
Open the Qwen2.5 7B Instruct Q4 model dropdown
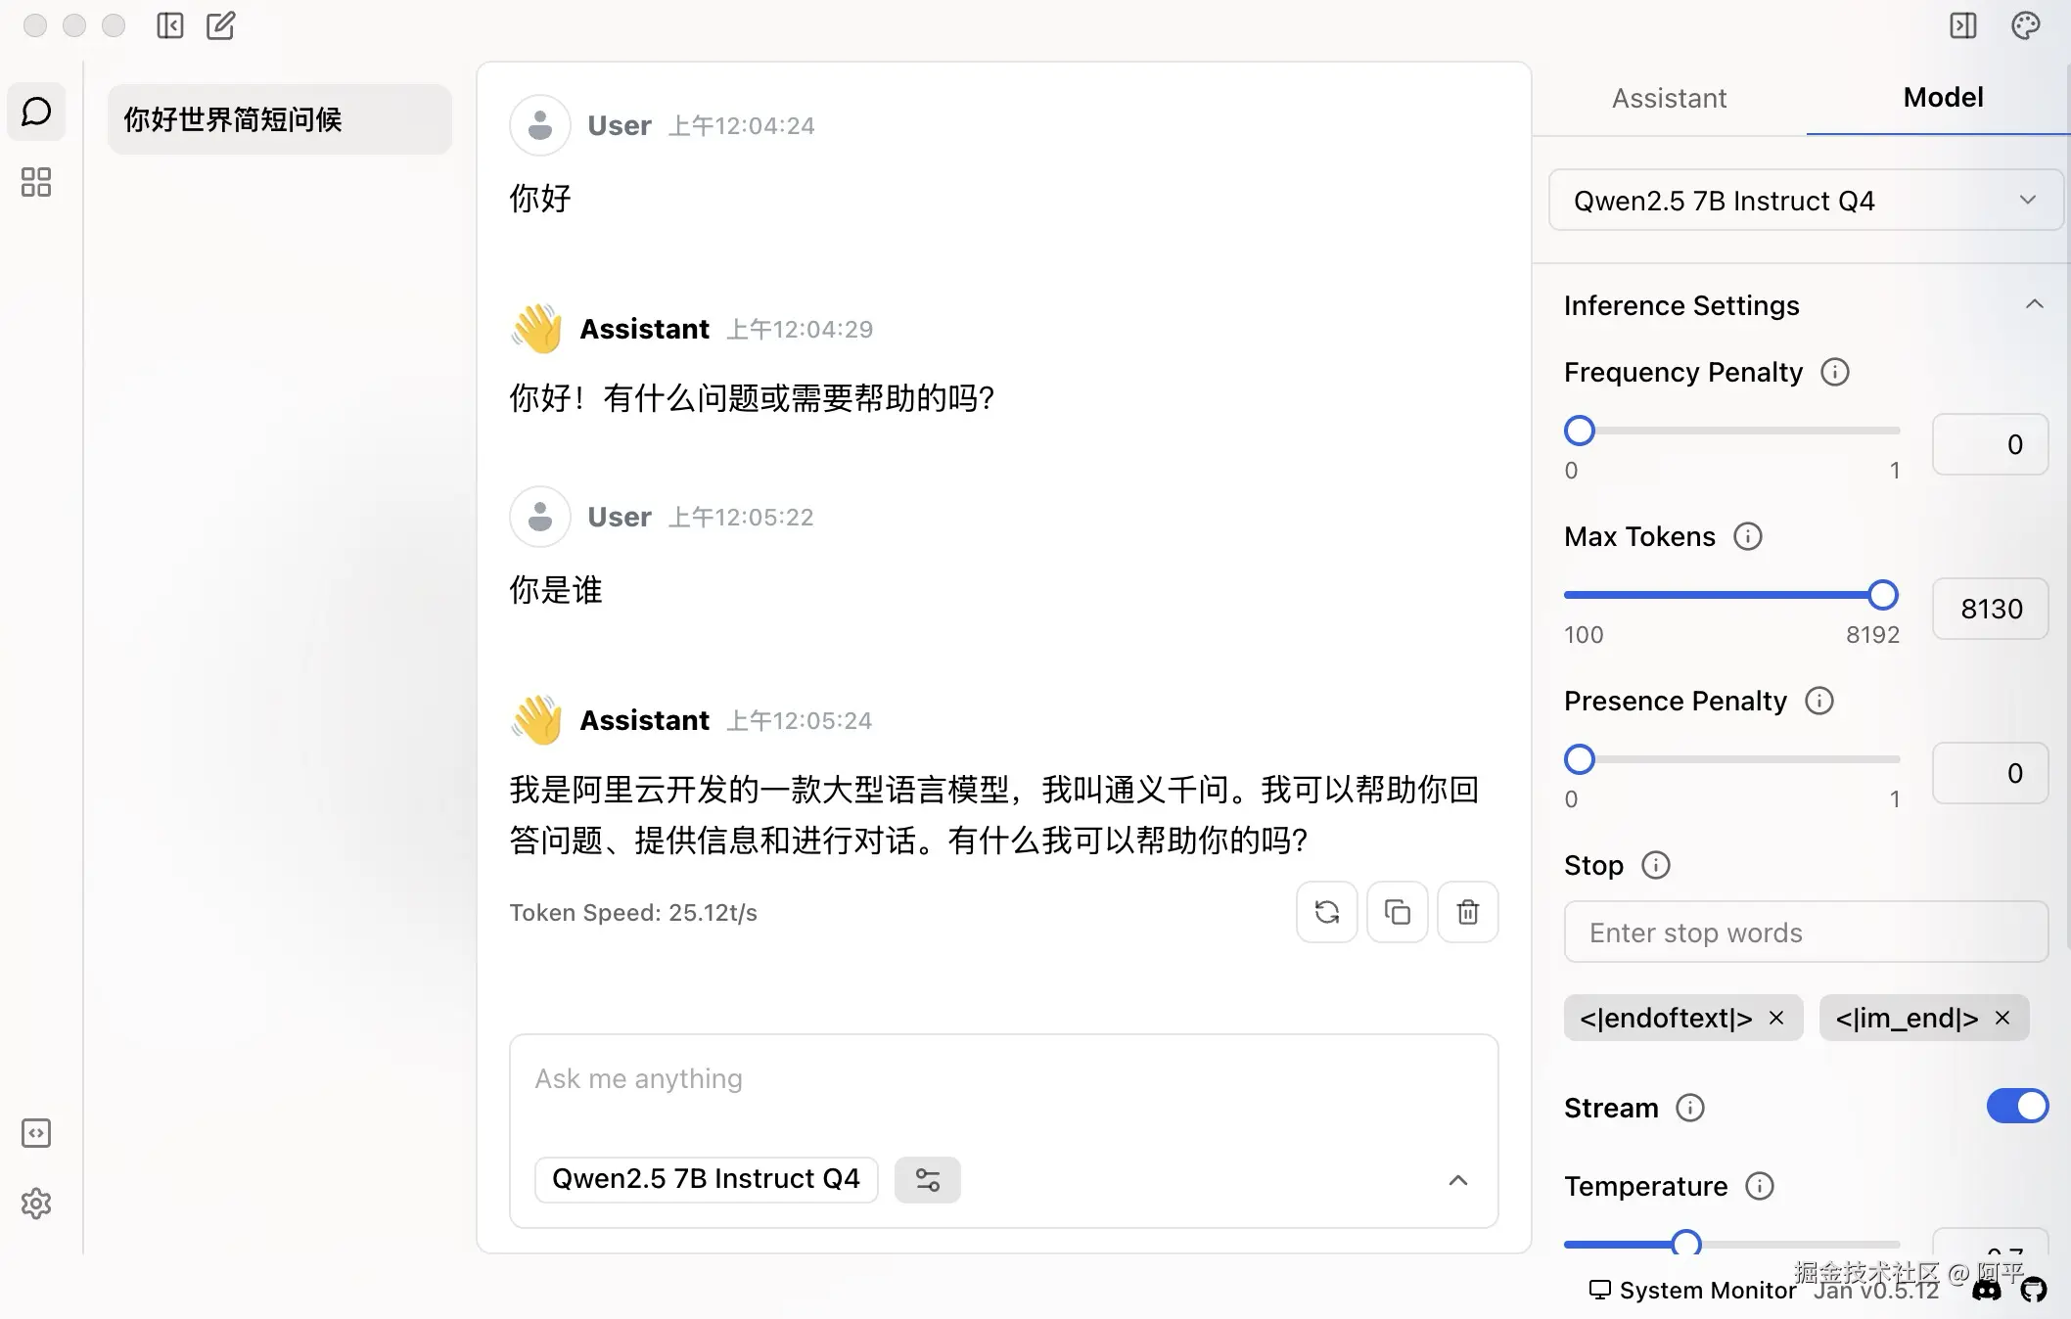(x=1806, y=201)
